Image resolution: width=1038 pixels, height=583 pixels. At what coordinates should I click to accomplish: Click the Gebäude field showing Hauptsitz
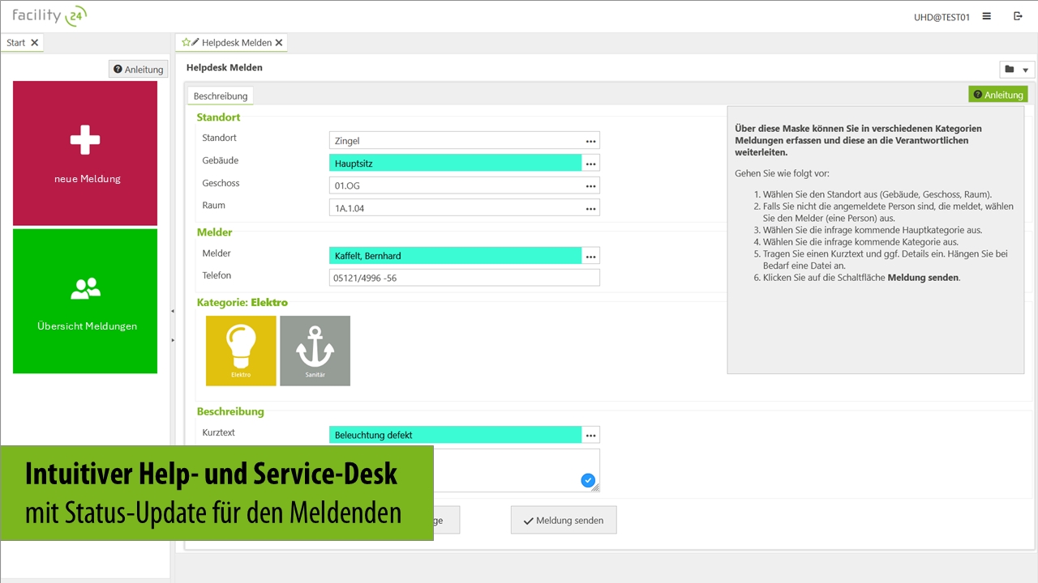[456, 164]
